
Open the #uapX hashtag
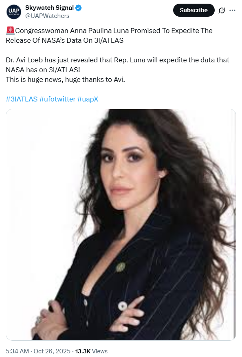pos(88,99)
